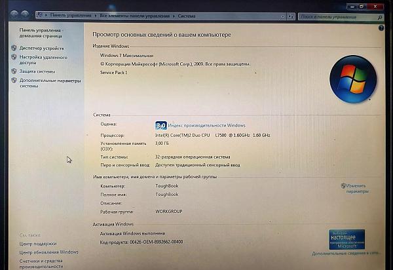Open Защита системы link

37,71
